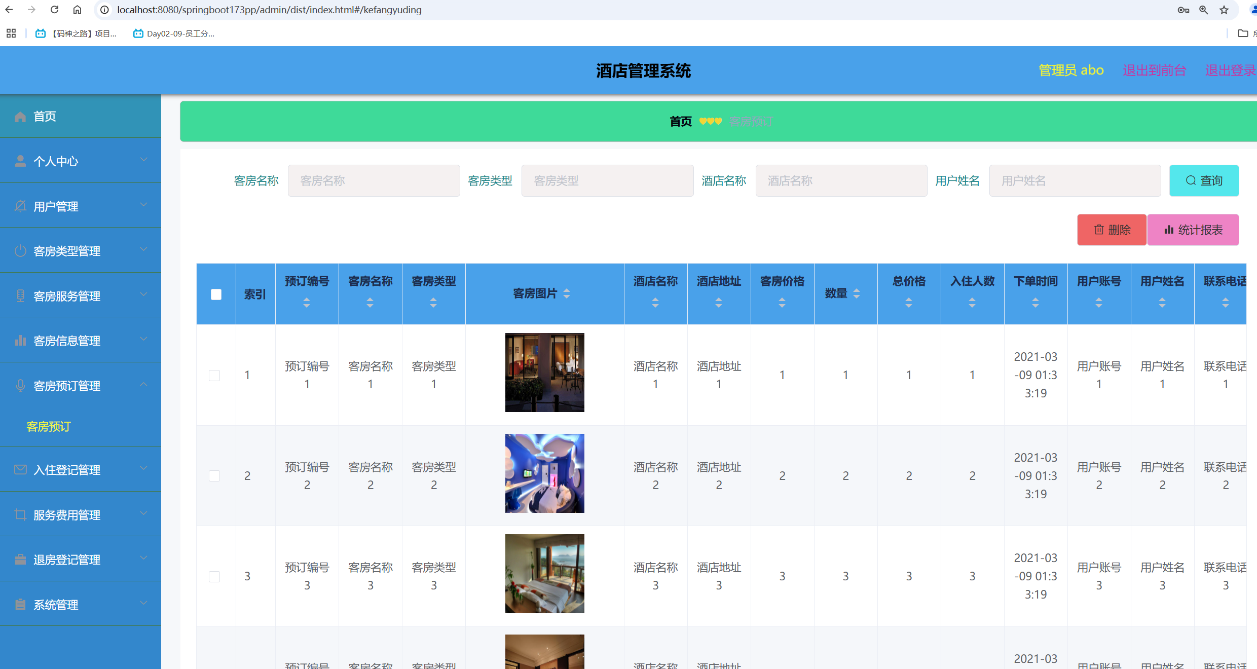Open the apps grid icon
This screenshot has height=669, width=1257.
click(11, 33)
